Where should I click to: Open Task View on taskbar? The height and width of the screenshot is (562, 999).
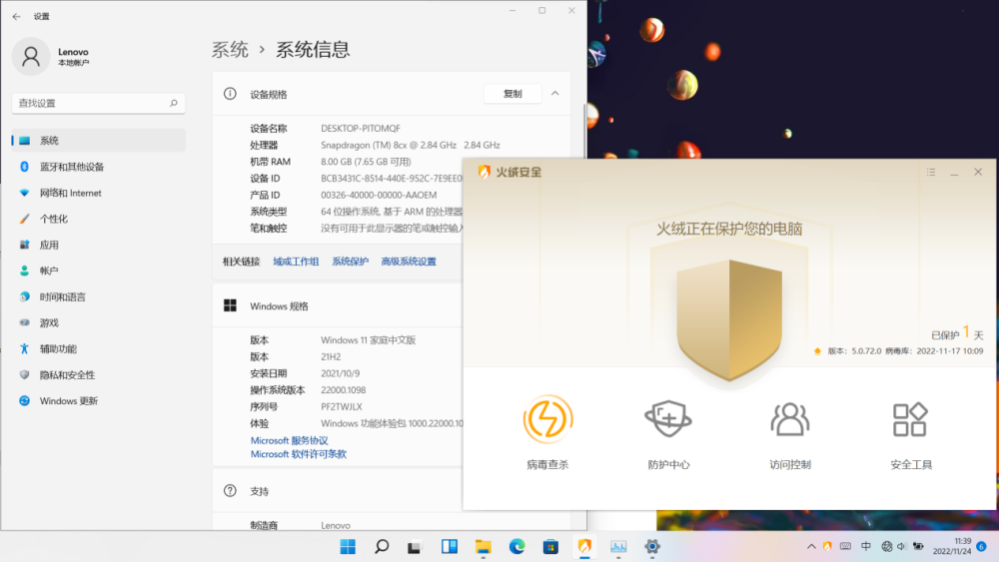pyautogui.click(x=415, y=547)
